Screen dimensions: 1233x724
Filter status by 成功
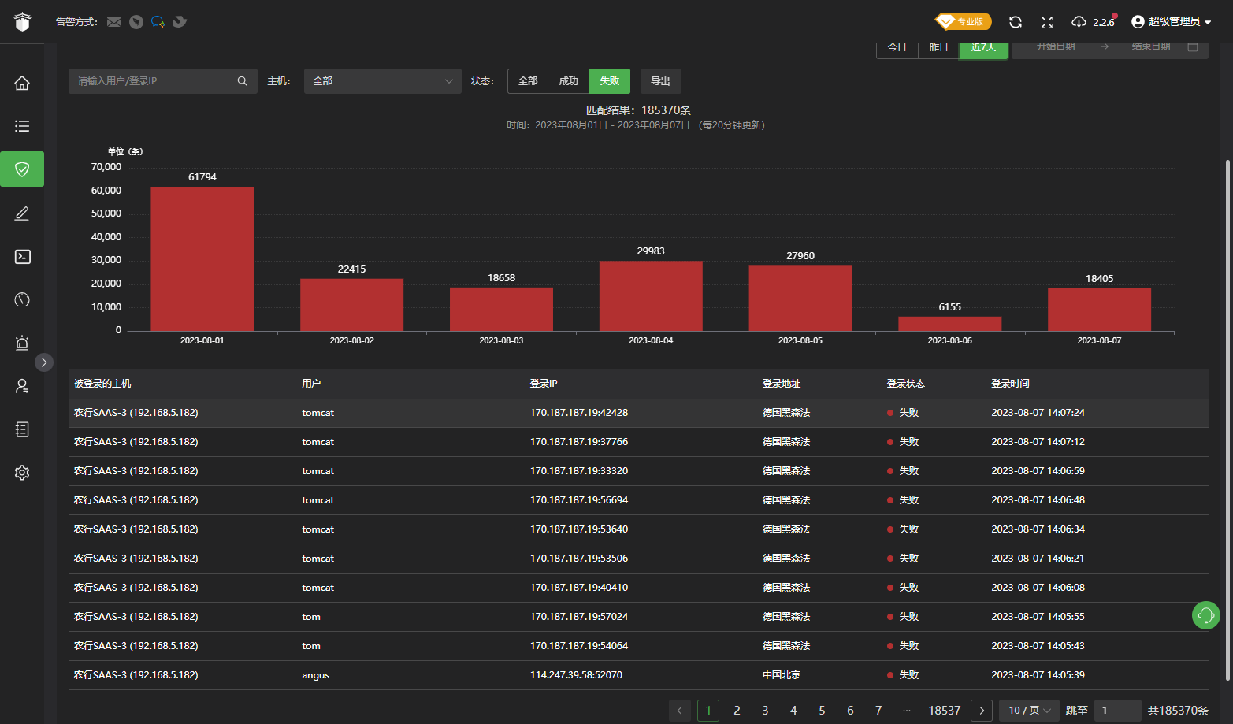[569, 81]
